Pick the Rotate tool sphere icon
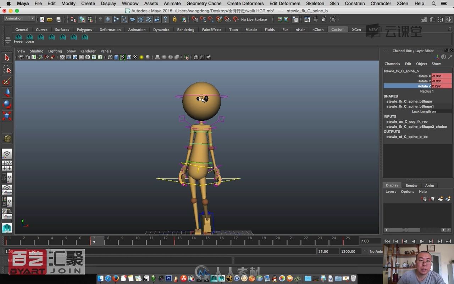 (x=7, y=104)
